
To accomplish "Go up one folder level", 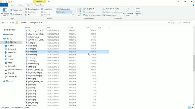I will [13, 23].
